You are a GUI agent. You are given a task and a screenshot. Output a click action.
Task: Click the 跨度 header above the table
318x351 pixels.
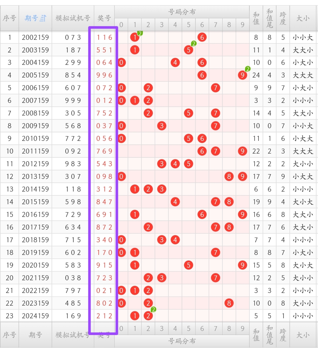coord(283,18)
